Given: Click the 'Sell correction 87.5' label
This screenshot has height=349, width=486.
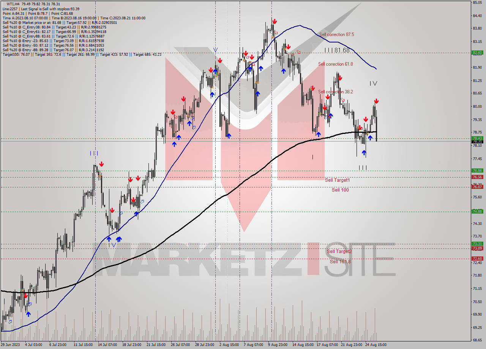Looking at the screenshot, I should (x=336, y=35).
